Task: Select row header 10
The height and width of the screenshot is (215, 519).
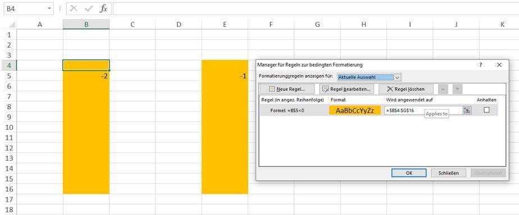Action: (x=8, y=127)
